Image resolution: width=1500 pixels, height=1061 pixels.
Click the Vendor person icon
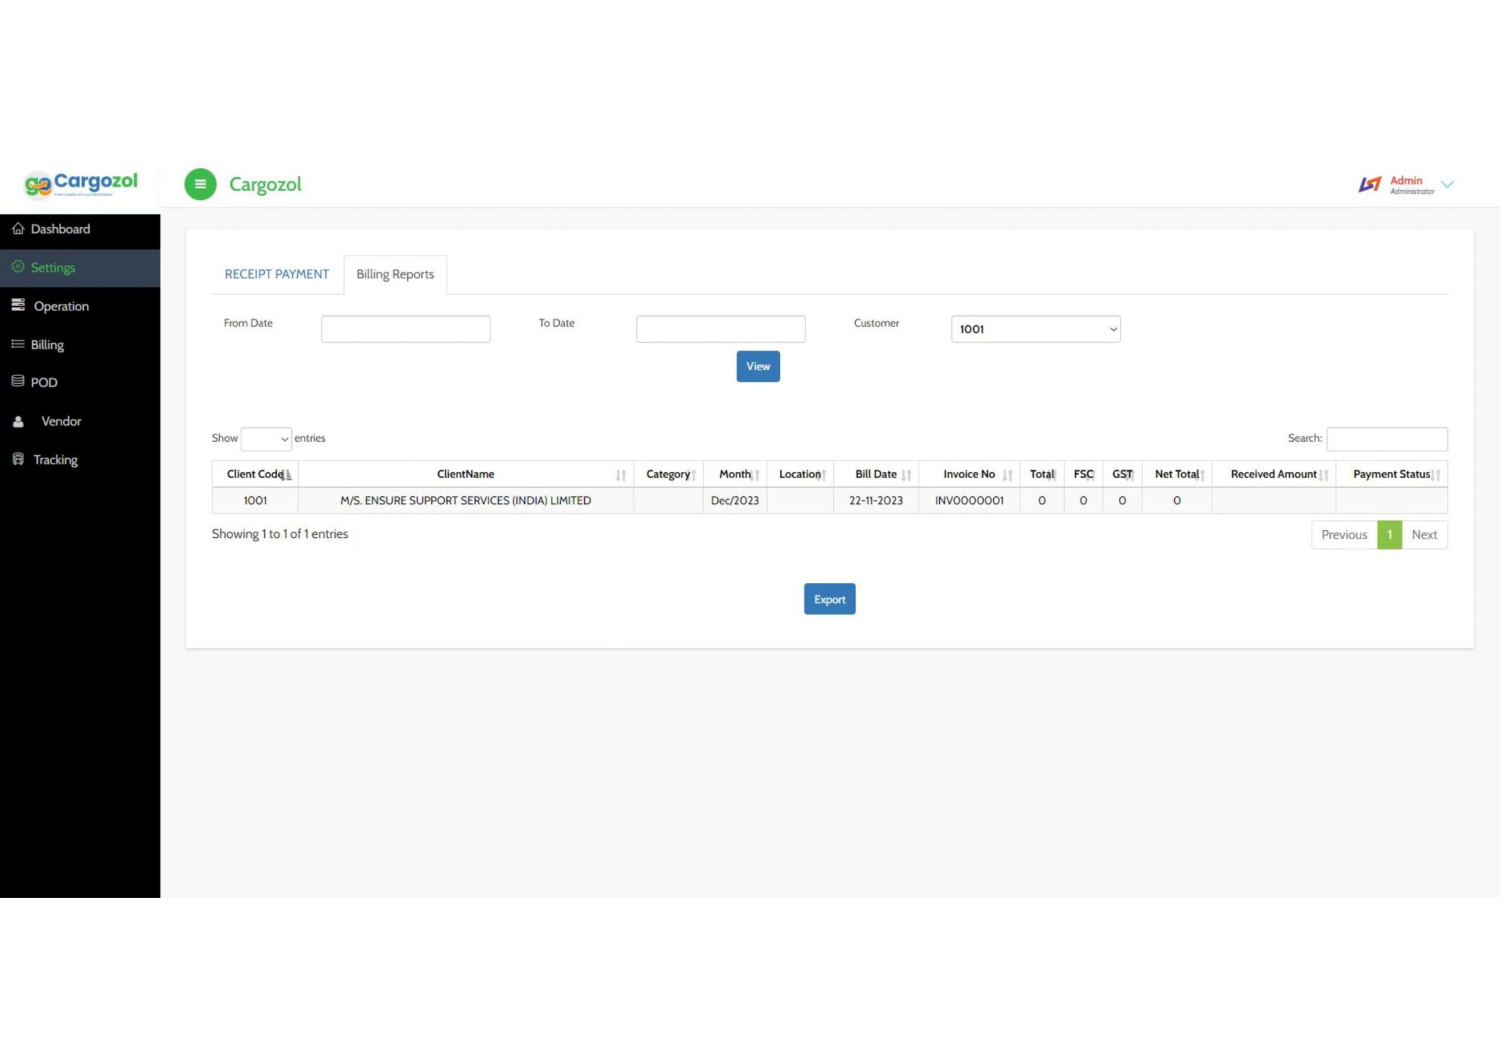18,421
